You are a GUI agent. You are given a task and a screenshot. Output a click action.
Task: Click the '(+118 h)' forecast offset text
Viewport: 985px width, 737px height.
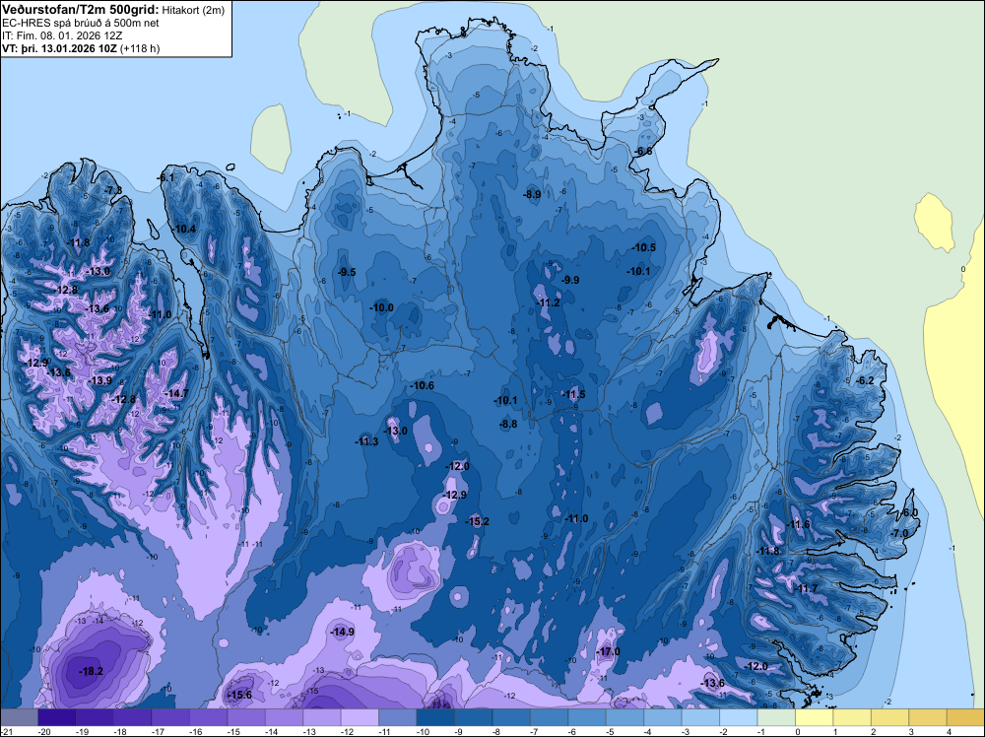click(140, 48)
